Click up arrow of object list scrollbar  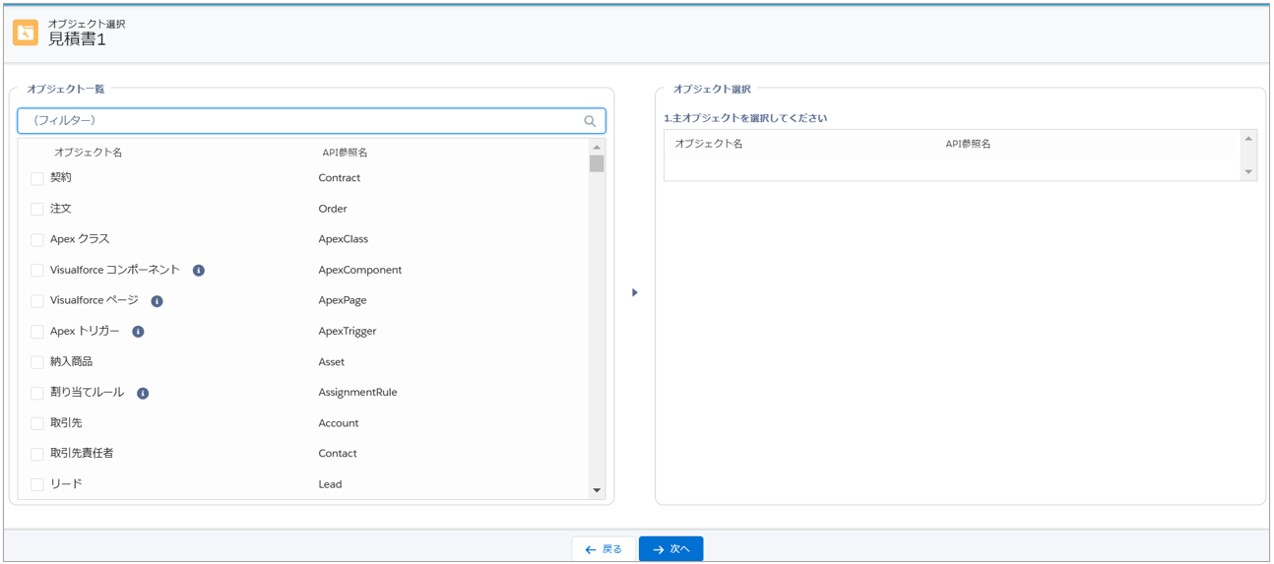click(x=597, y=148)
